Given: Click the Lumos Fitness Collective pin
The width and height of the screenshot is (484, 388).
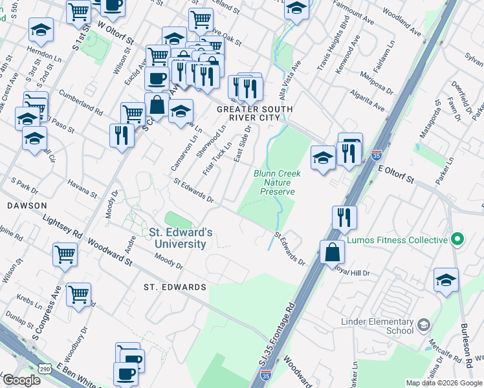Looking at the screenshot, I should 457,239.
